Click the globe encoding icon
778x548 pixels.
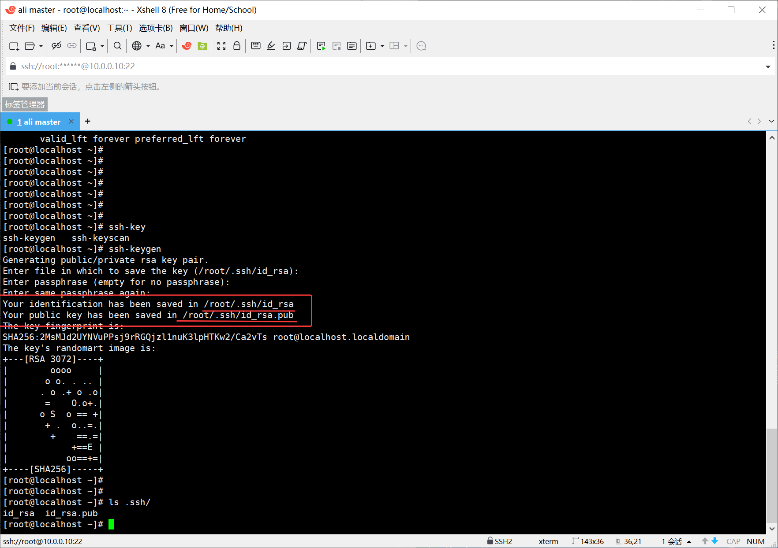pos(137,46)
